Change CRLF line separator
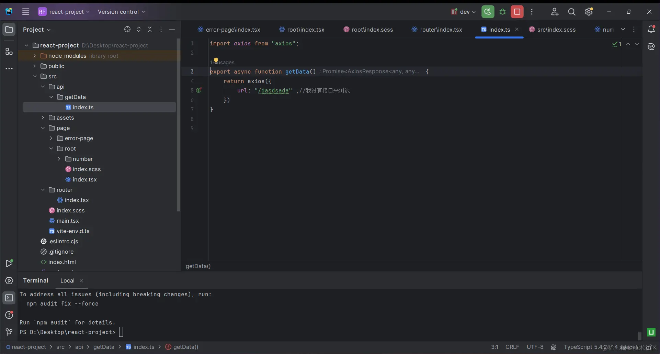The image size is (660, 354). [512, 347]
